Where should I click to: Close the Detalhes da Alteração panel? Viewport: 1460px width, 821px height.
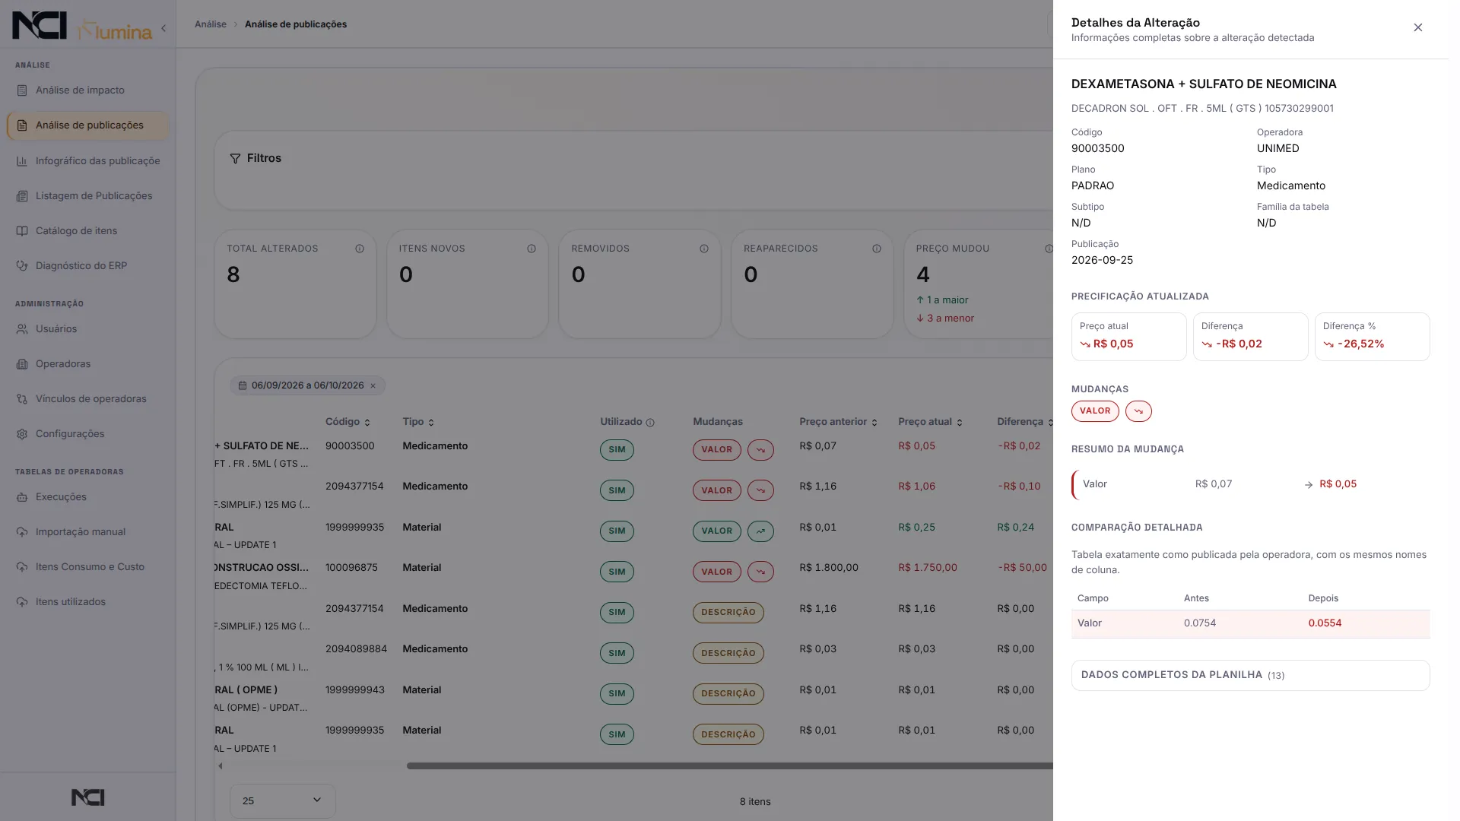pyautogui.click(x=1417, y=27)
